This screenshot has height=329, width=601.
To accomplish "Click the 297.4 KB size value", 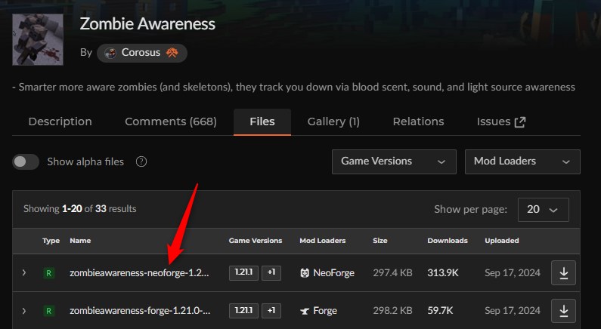I will 392,272.
